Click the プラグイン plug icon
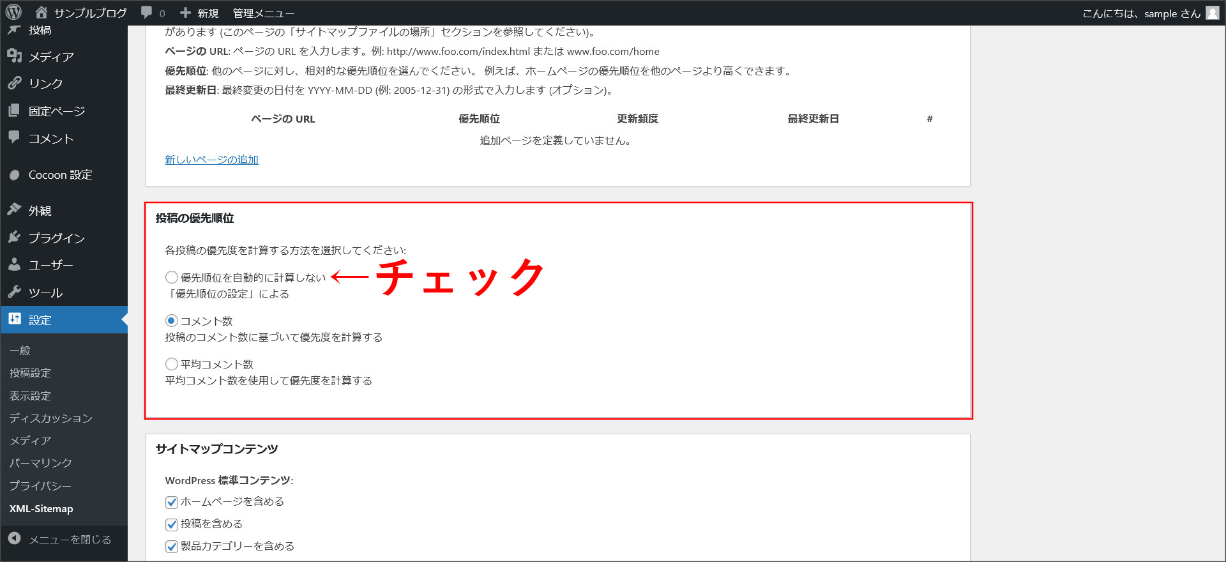 14,237
